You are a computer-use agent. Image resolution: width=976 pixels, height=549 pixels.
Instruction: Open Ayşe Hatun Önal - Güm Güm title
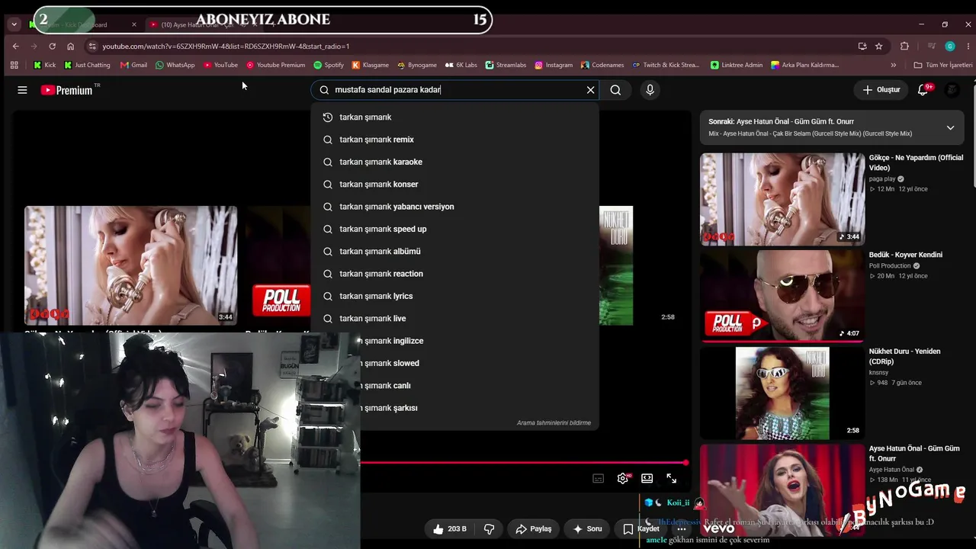coord(914,454)
